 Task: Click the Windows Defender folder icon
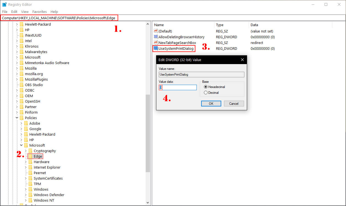click(30, 195)
